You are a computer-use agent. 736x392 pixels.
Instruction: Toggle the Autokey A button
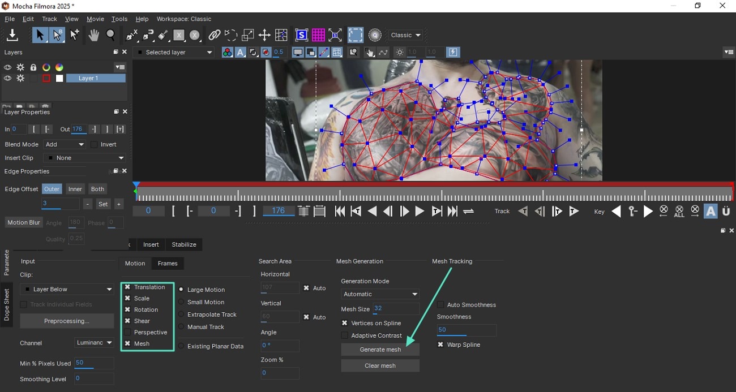pyautogui.click(x=711, y=212)
